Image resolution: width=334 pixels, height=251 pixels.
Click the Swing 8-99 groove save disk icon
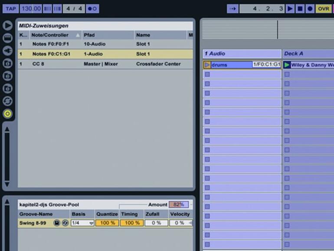pos(57,223)
